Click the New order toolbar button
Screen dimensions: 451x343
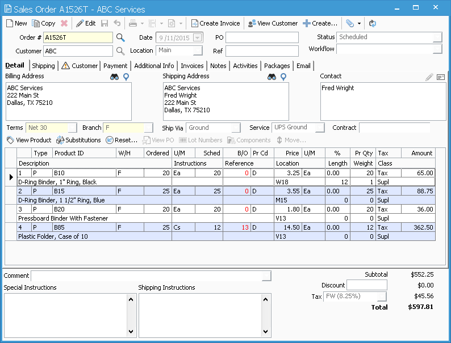(16, 23)
